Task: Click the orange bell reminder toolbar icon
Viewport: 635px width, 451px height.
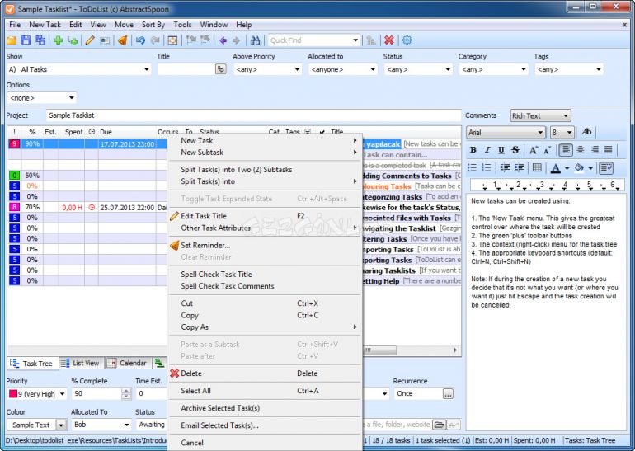Action: click(x=123, y=40)
